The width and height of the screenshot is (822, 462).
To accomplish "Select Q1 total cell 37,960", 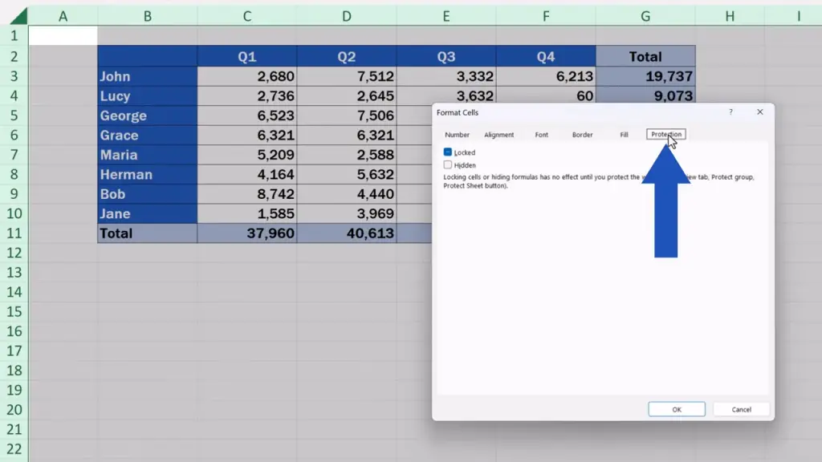I will (x=246, y=233).
